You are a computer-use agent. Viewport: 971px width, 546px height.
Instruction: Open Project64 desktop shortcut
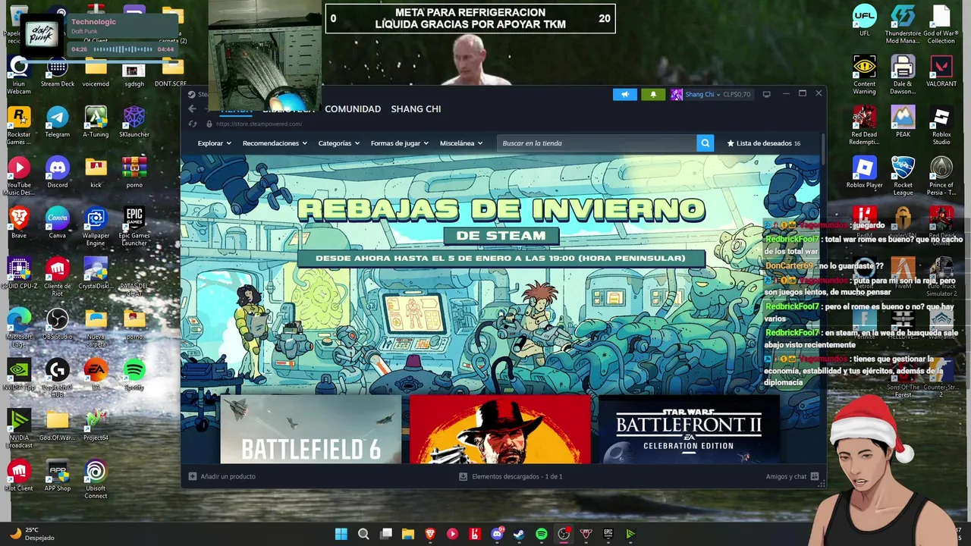tap(96, 425)
